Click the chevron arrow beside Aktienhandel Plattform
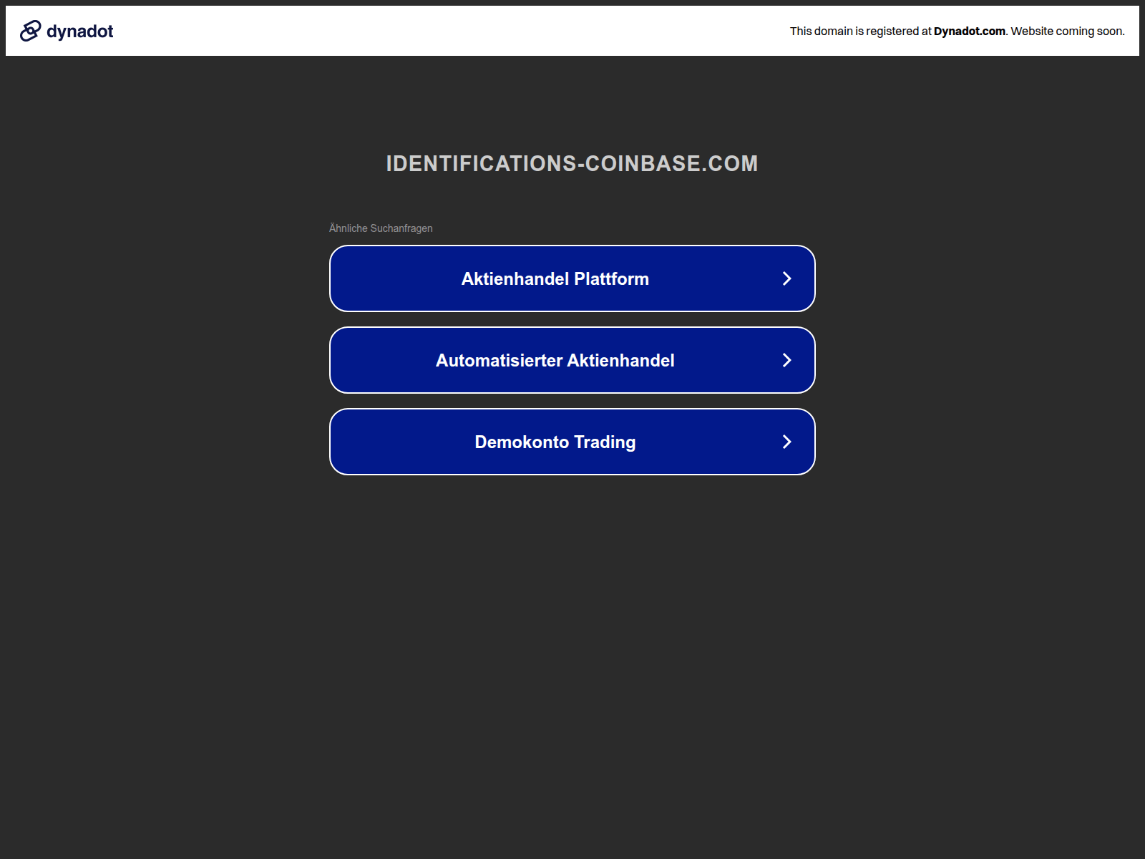 coord(786,278)
